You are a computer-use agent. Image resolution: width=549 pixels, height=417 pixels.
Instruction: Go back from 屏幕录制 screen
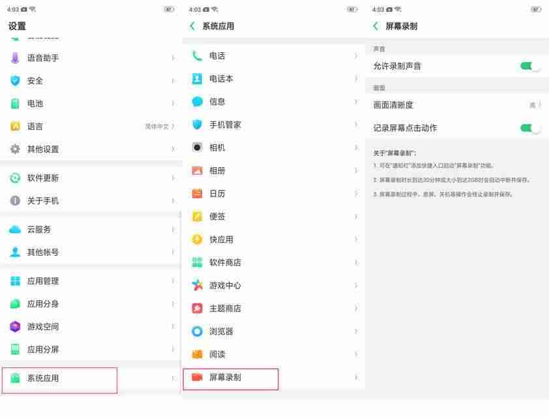(376, 26)
